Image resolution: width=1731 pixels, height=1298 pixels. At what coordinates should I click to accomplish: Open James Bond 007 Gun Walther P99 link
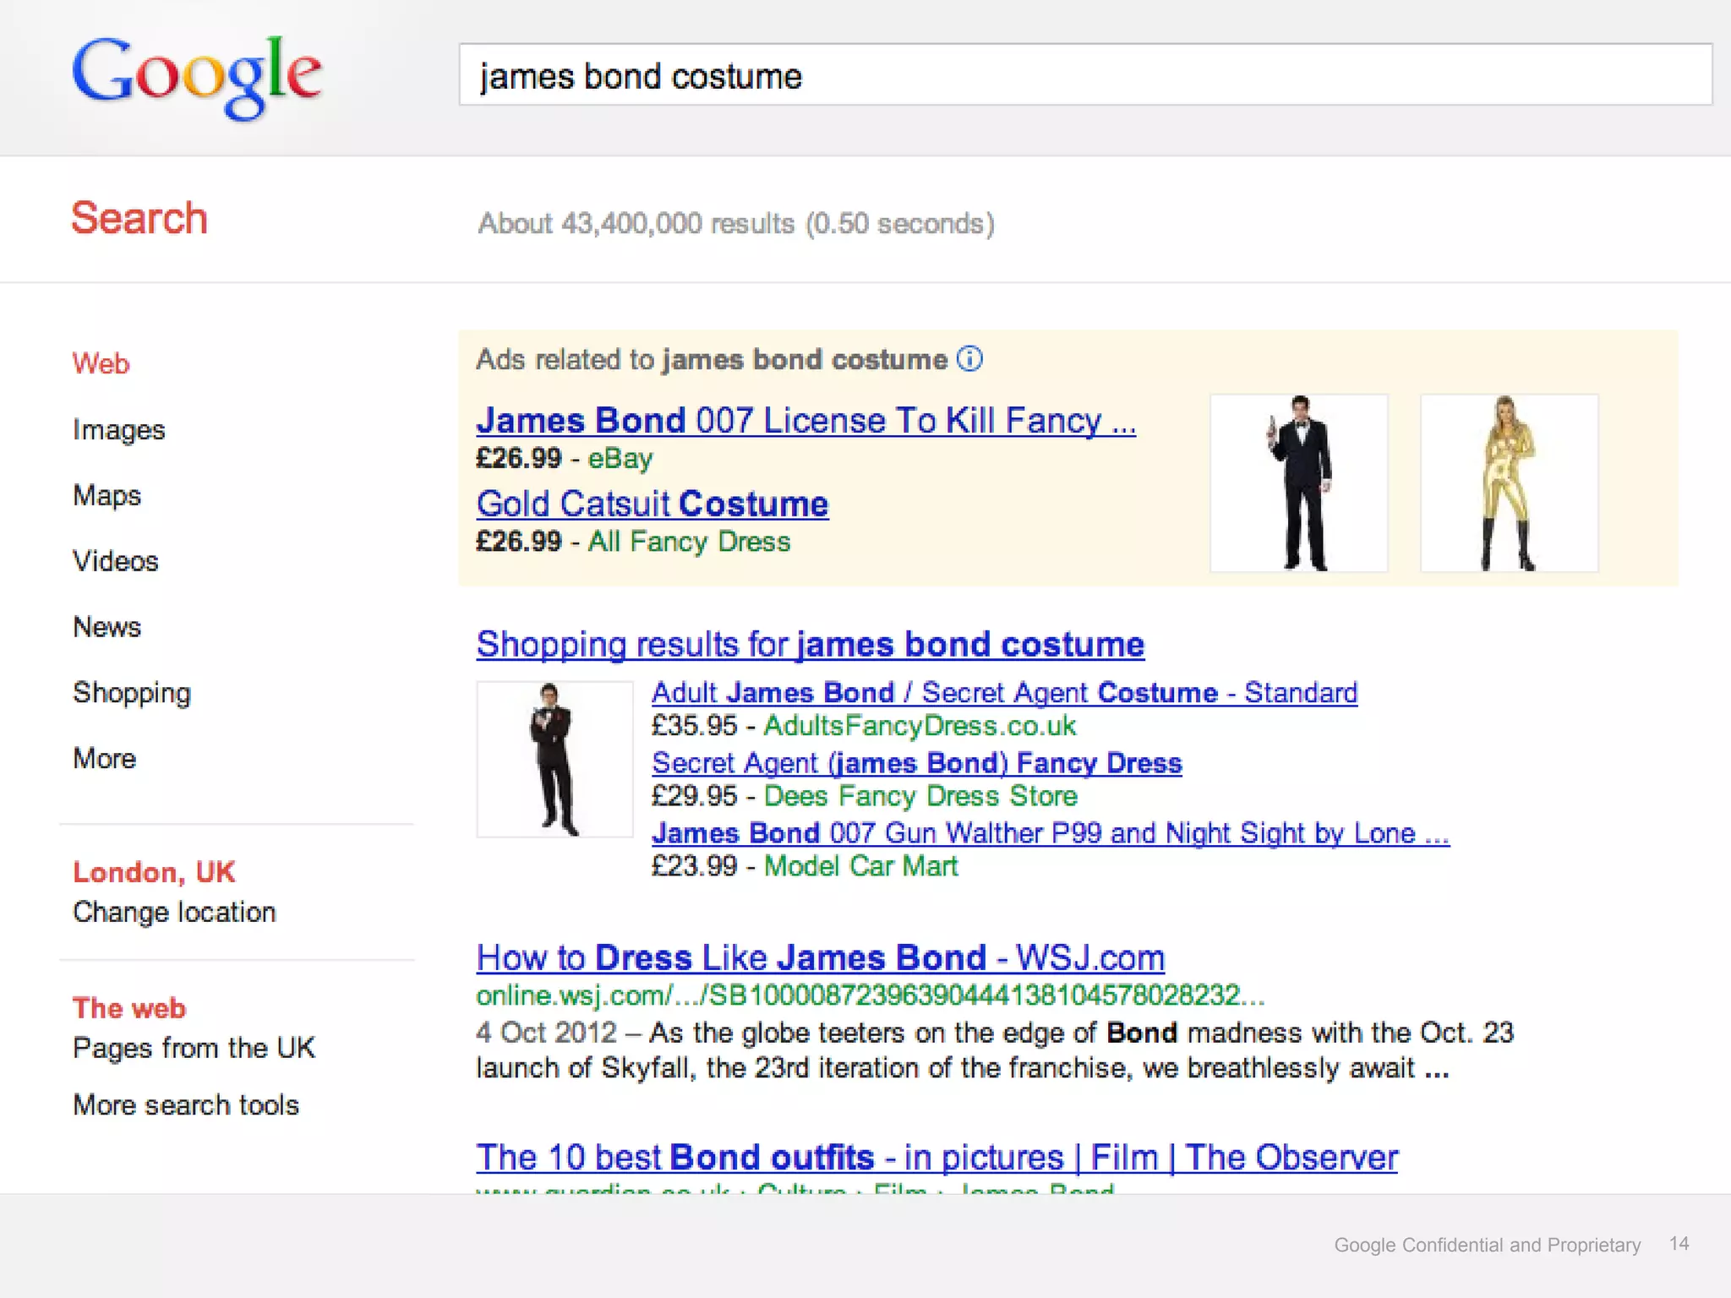(x=1051, y=833)
